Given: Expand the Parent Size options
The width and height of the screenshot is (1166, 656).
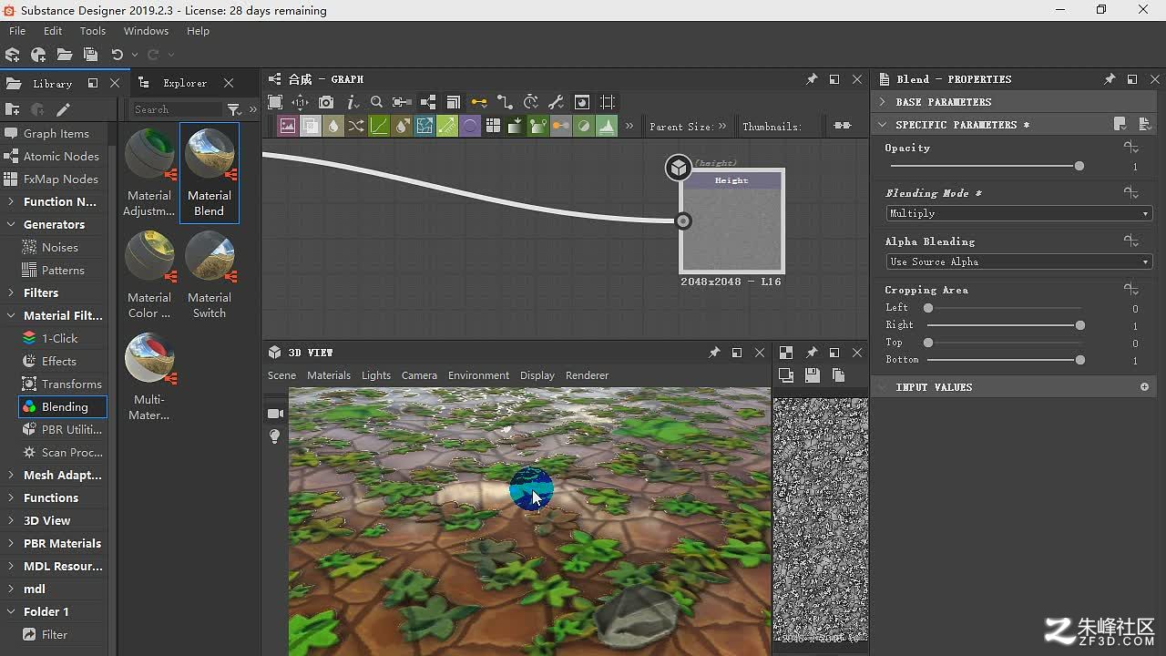Looking at the screenshot, I should [x=722, y=127].
